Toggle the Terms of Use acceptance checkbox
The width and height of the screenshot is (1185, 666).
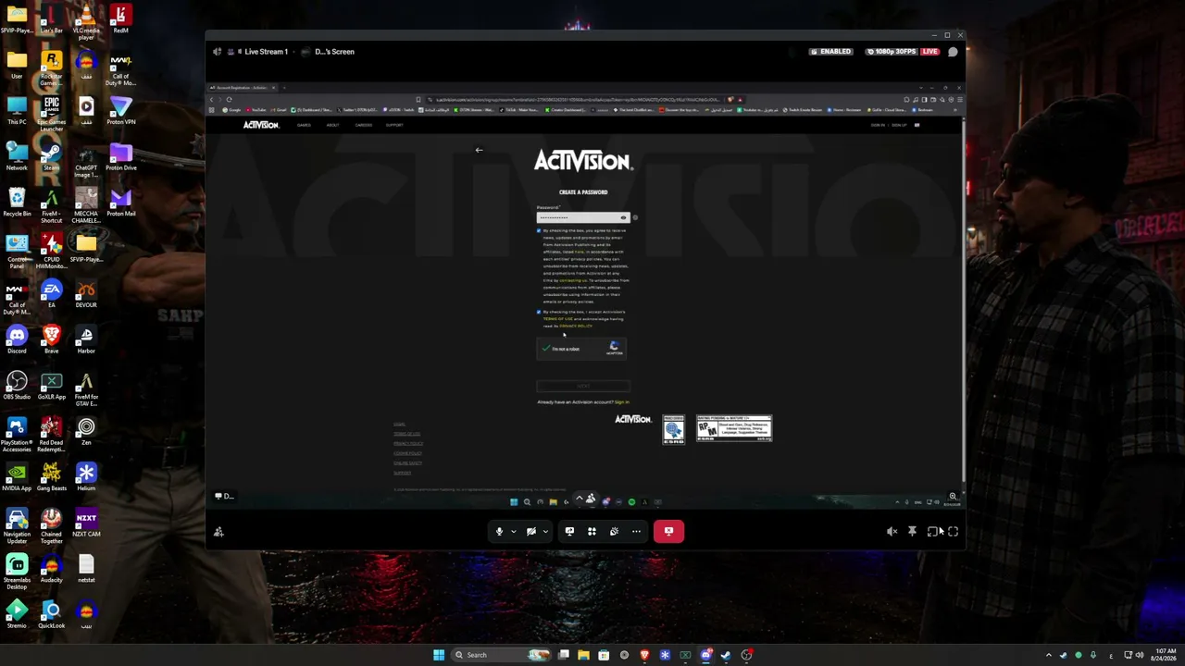(539, 312)
